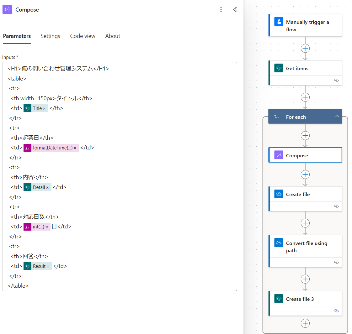This screenshot has height=334, width=352.
Task: Switch to the Settings tab
Action: 50,36
